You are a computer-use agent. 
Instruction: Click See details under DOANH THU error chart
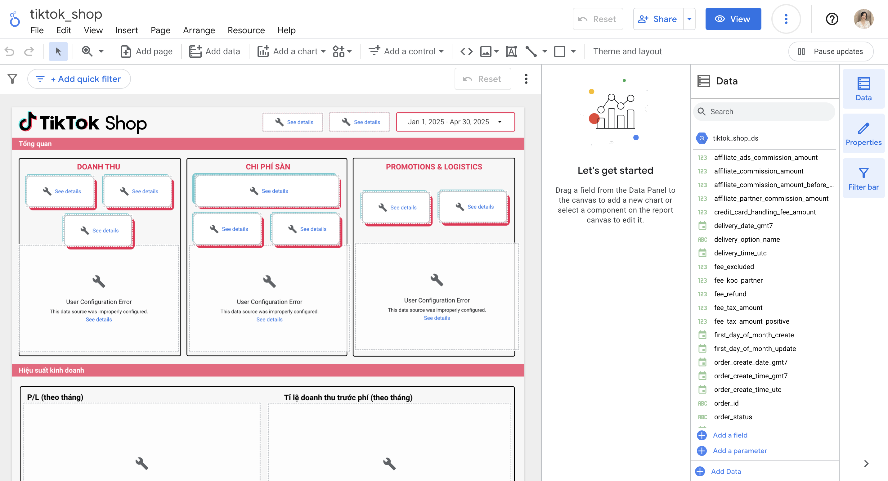[x=99, y=320]
